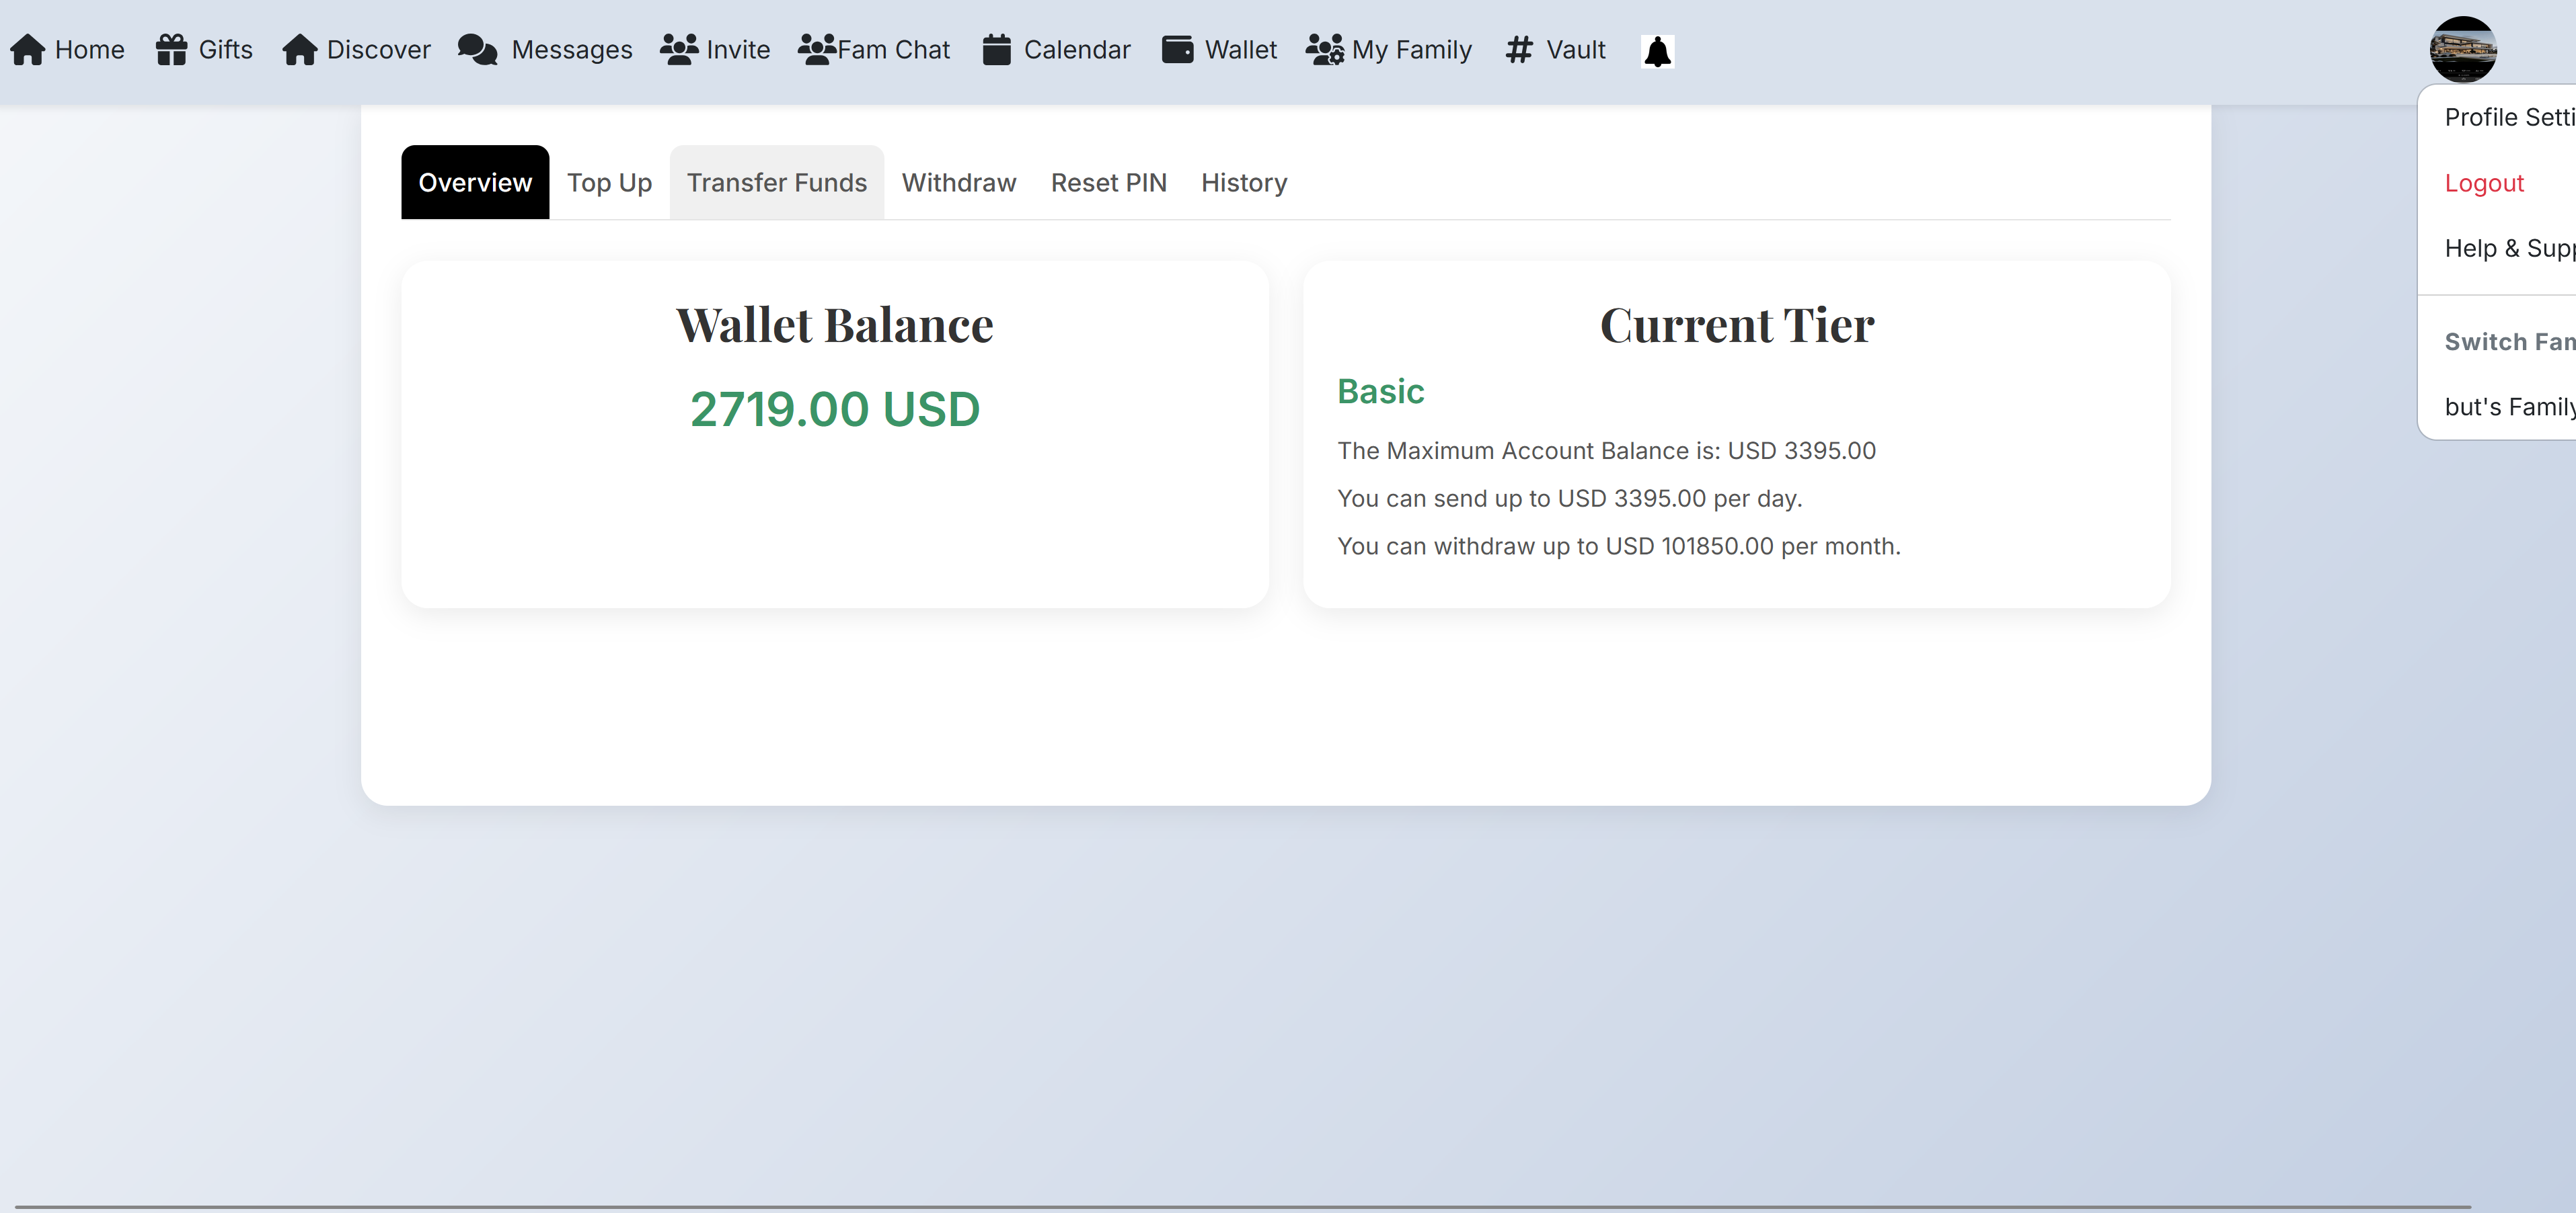Click the notification bell icon
The width and height of the screenshot is (2576, 1213).
click(1657, 51)
